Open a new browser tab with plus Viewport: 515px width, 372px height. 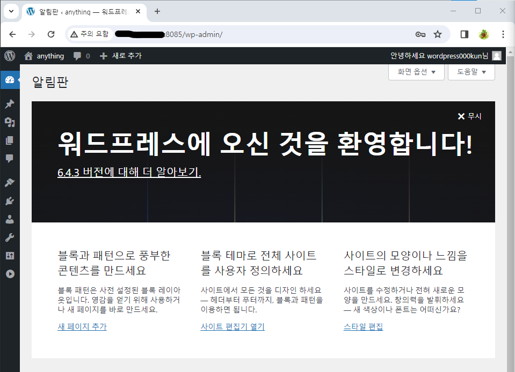point(157,11)
